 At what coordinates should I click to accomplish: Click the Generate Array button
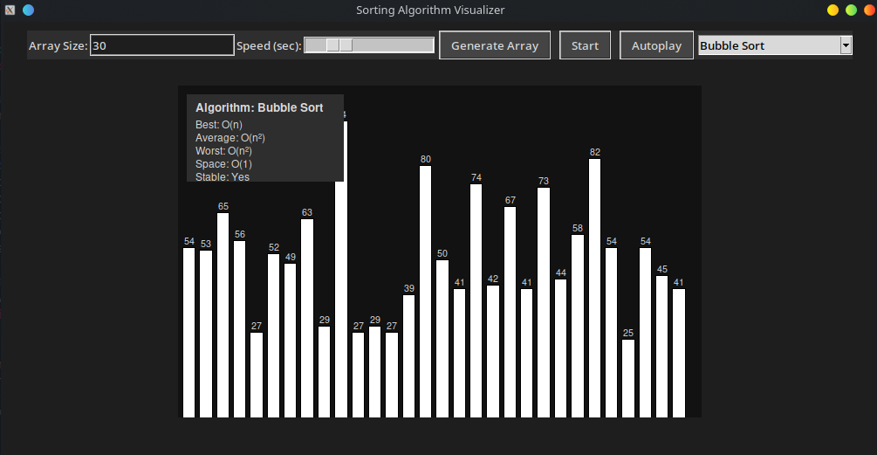click(495, 45)
